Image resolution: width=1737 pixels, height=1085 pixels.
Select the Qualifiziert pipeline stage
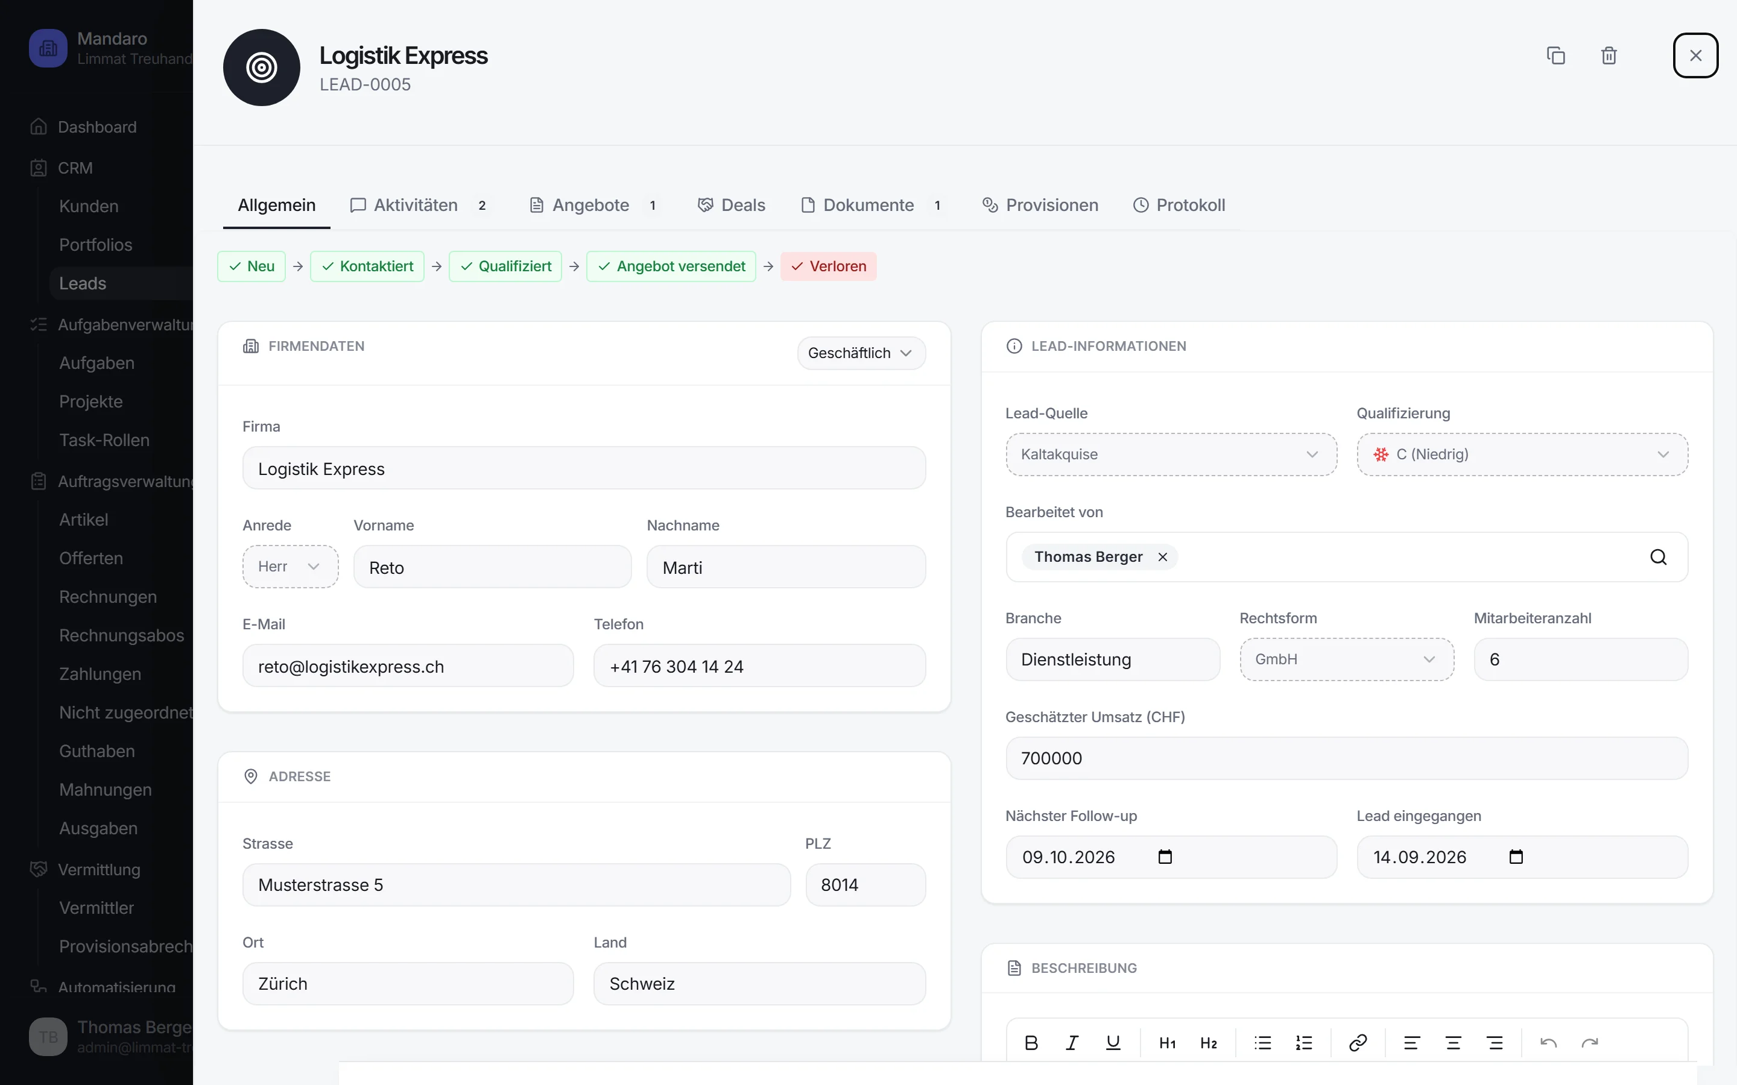click(505, 266)
